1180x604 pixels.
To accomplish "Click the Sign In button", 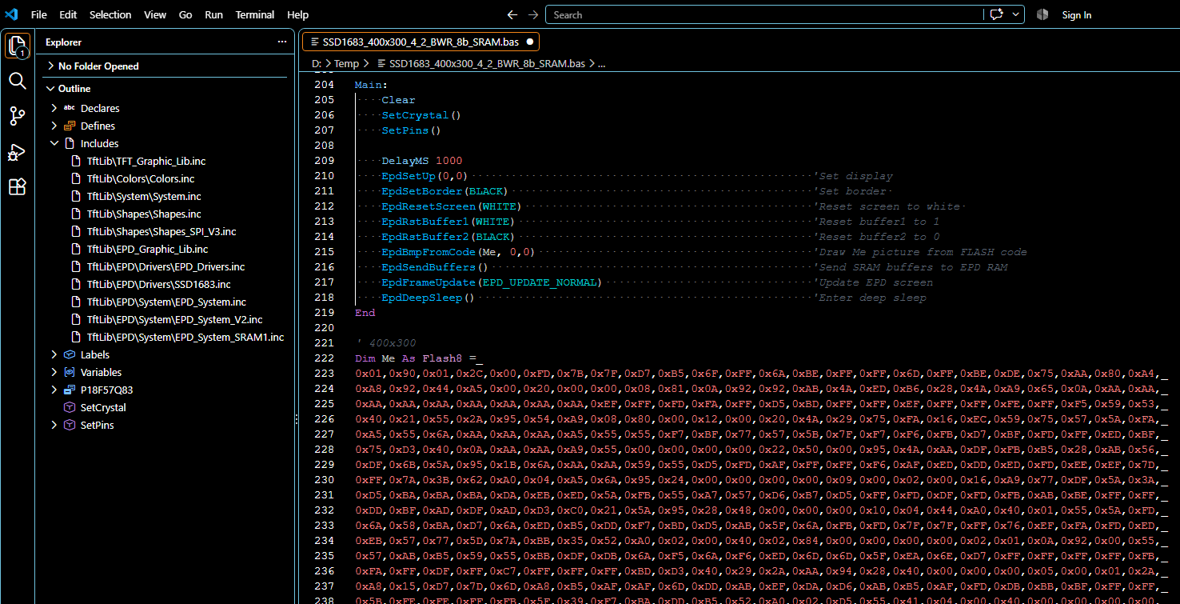I will [x=1076, y=14].
